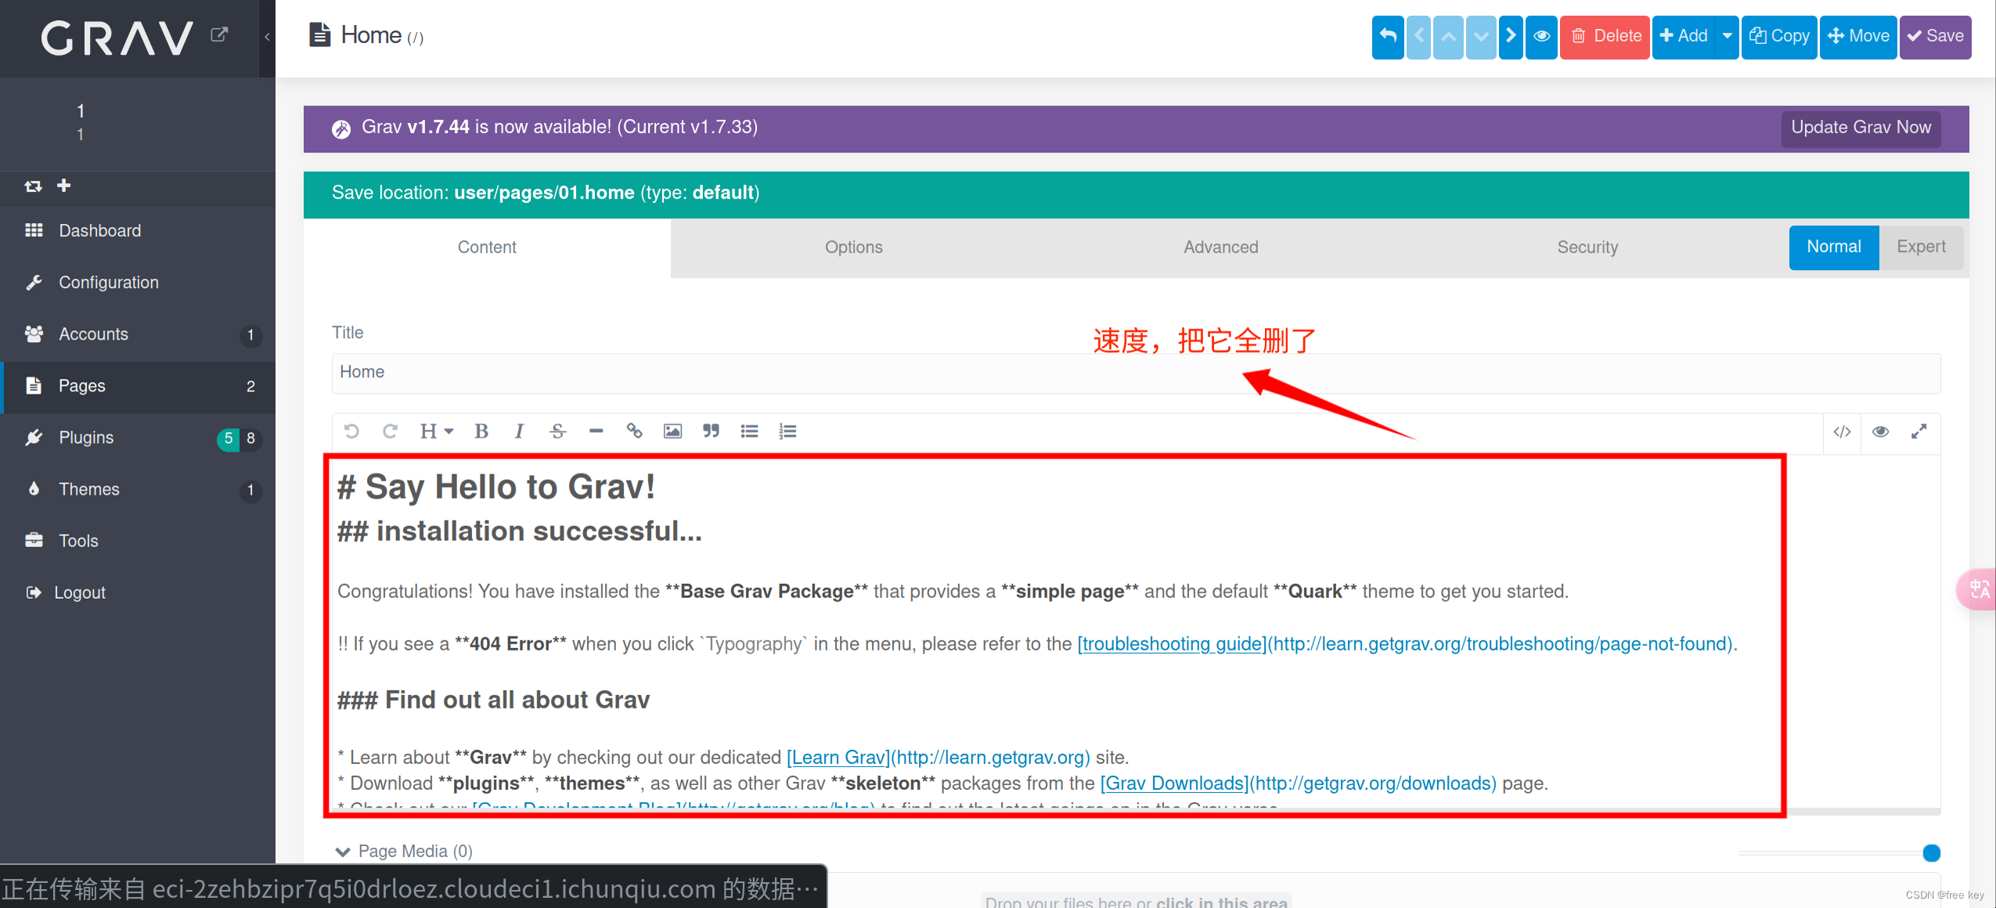Undo the last edit with the undo icon

[352, 431]
